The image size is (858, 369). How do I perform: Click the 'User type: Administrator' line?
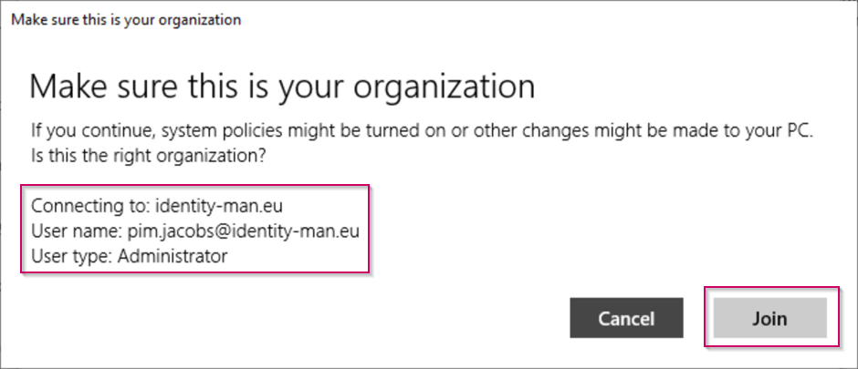click(x=129, y=256)
